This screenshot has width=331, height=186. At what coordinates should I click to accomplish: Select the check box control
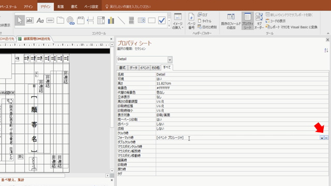click(x=162, y=21)
